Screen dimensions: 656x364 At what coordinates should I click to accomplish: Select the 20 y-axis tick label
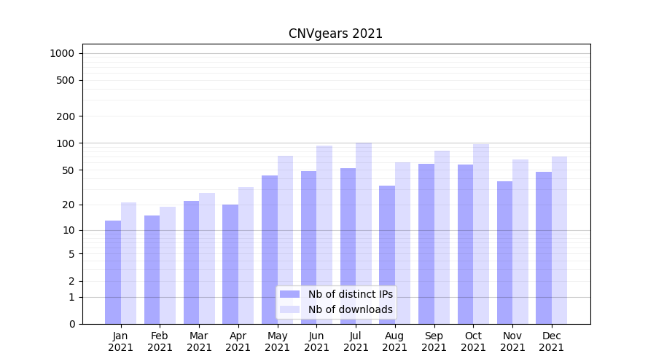(68, 205)
